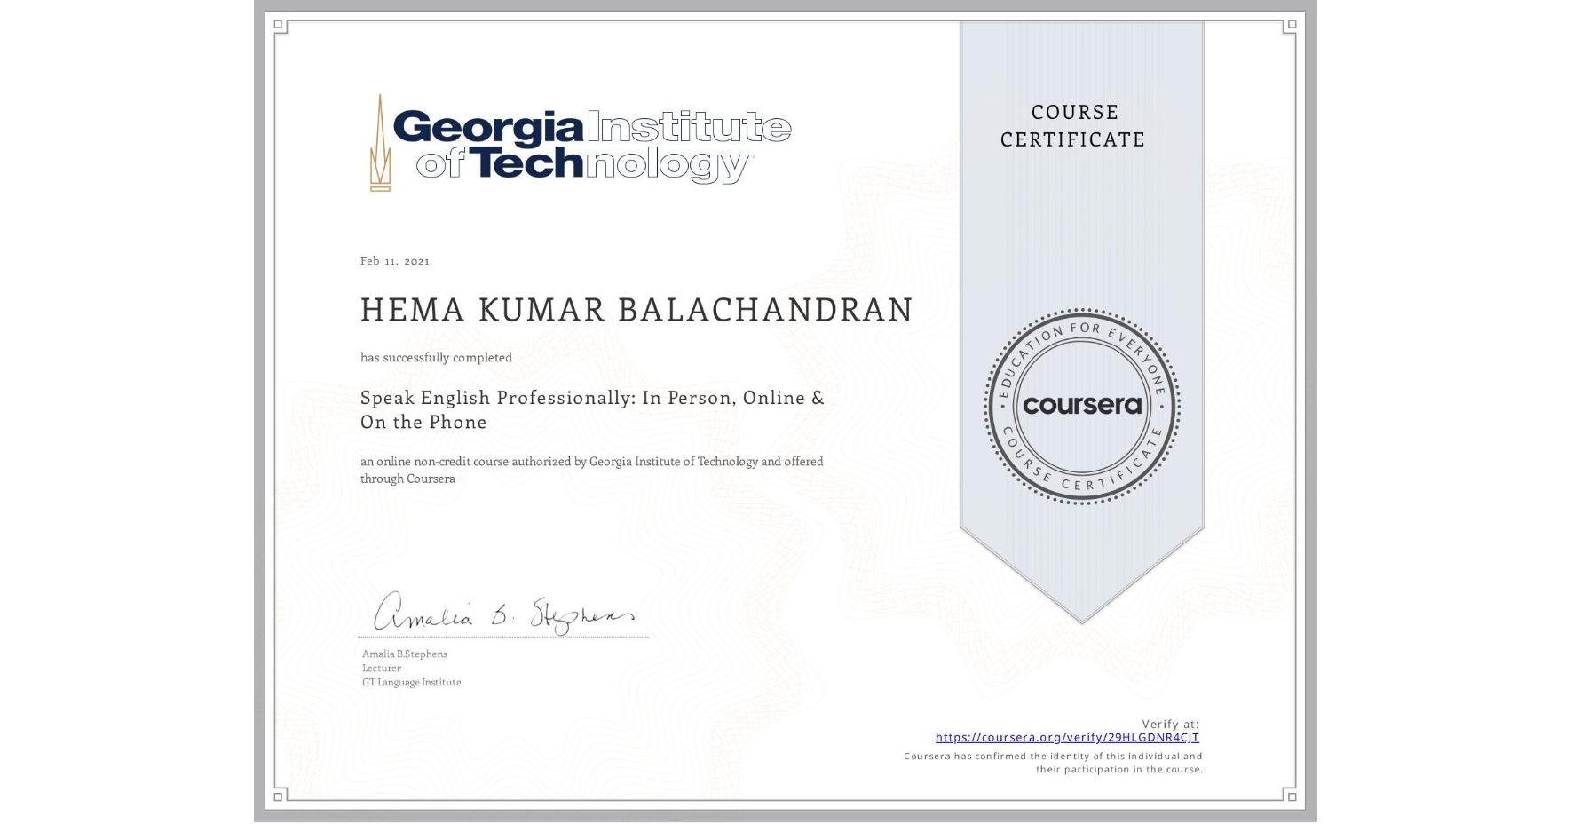Open the certificate verification link
Screen dimensions: 1573x824
click(1066, 737)
